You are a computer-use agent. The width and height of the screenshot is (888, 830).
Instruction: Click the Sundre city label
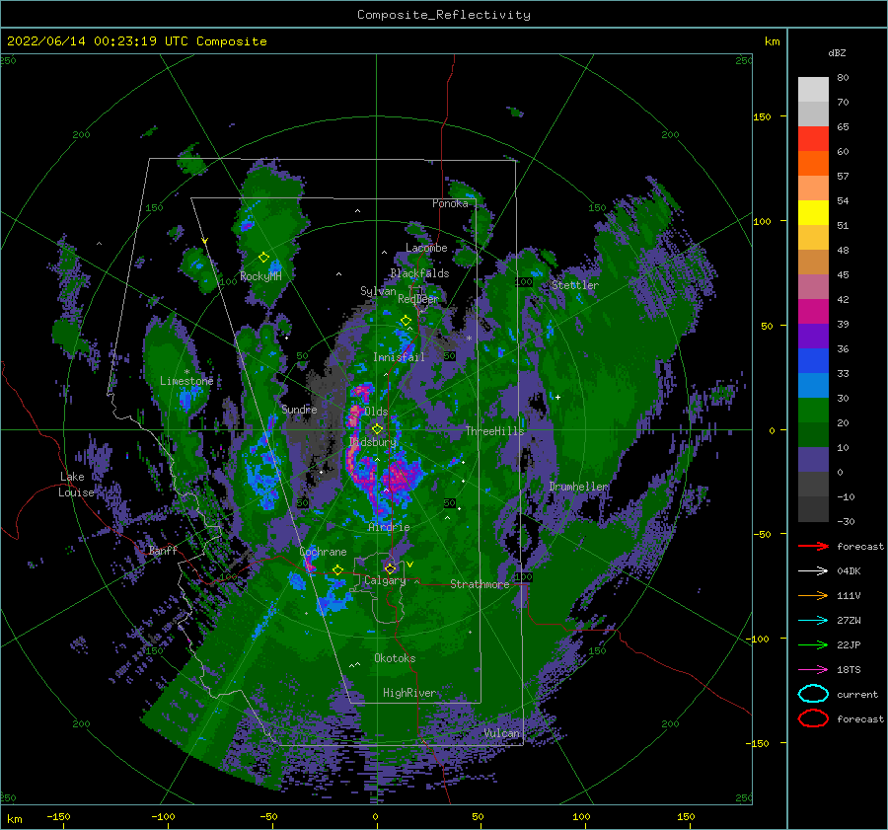click(299, 409)
